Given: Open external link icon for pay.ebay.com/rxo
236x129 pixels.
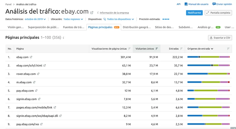Looking at the screenshot, I should click(41, 124).
